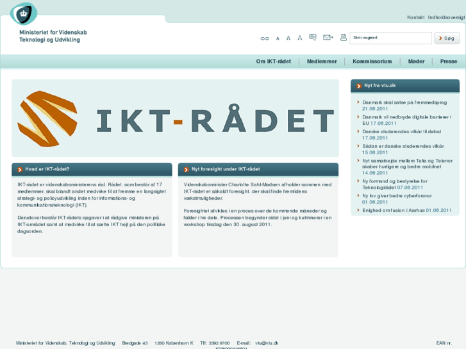The height and width of the screenshot is (349, 466).
Task: Click the date 15.06.2011 in news list
Action: tap(375, 152)
